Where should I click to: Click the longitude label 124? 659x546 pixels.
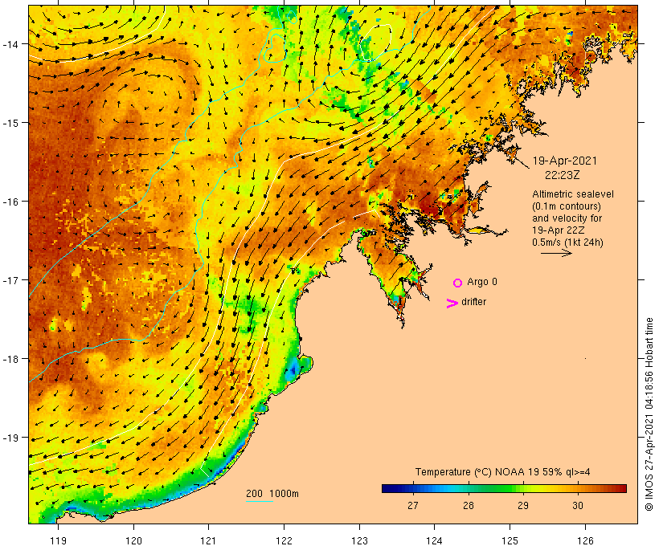click(435, 540)
